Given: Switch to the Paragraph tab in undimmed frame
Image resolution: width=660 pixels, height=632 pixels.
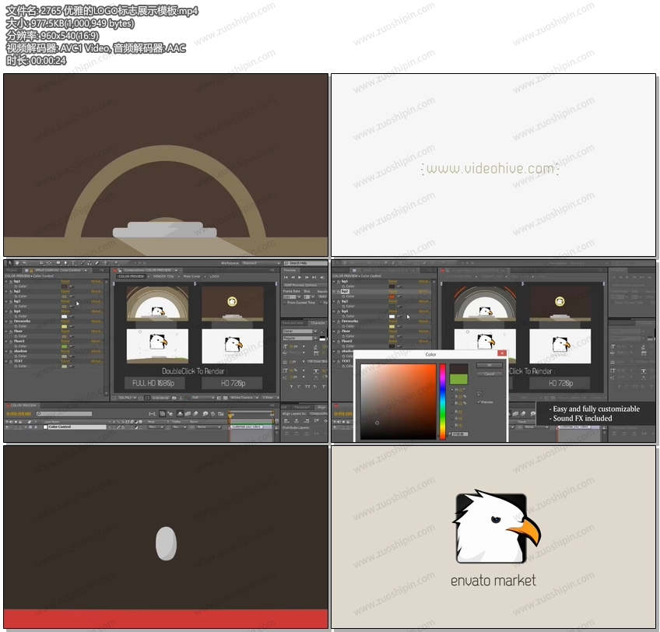Looking at the screenshot, I should tap(301, 407).
